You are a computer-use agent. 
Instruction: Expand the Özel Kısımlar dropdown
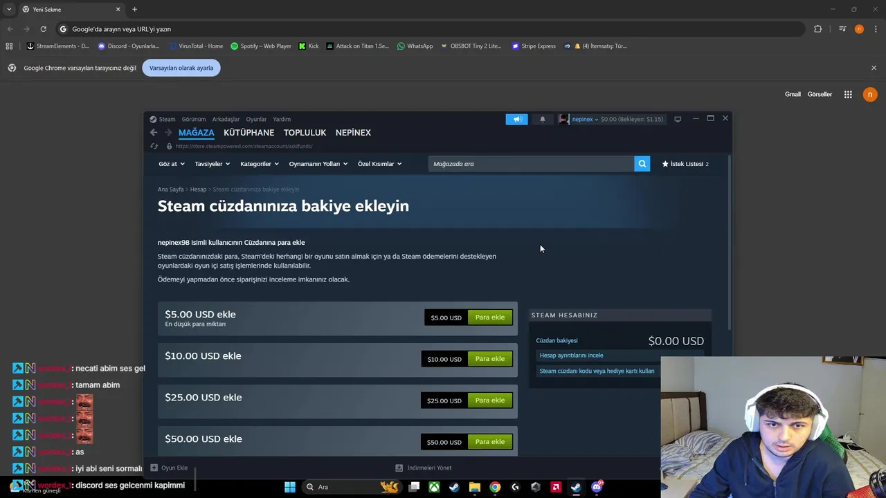coord(379,164)
